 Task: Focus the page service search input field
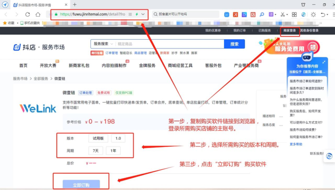coord(170,44)
